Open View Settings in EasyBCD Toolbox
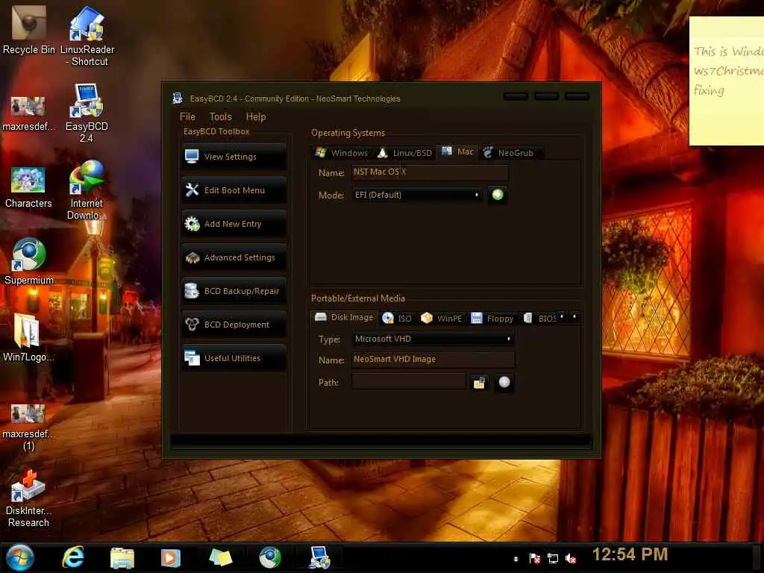 pos(234,157)
